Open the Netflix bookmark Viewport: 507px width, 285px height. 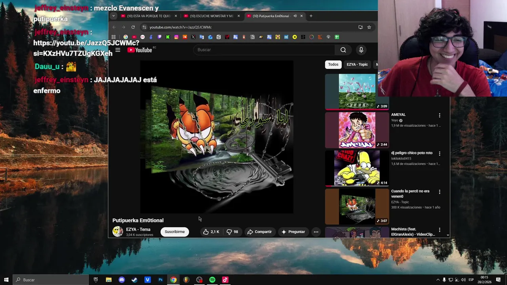pyautogui.click(x=227, y=37)
